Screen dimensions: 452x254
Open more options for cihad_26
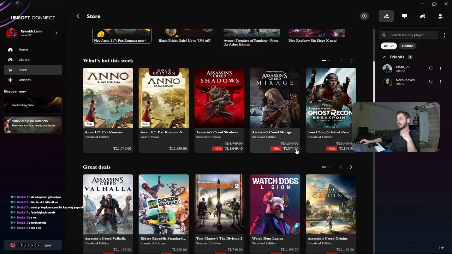[440, 68]
